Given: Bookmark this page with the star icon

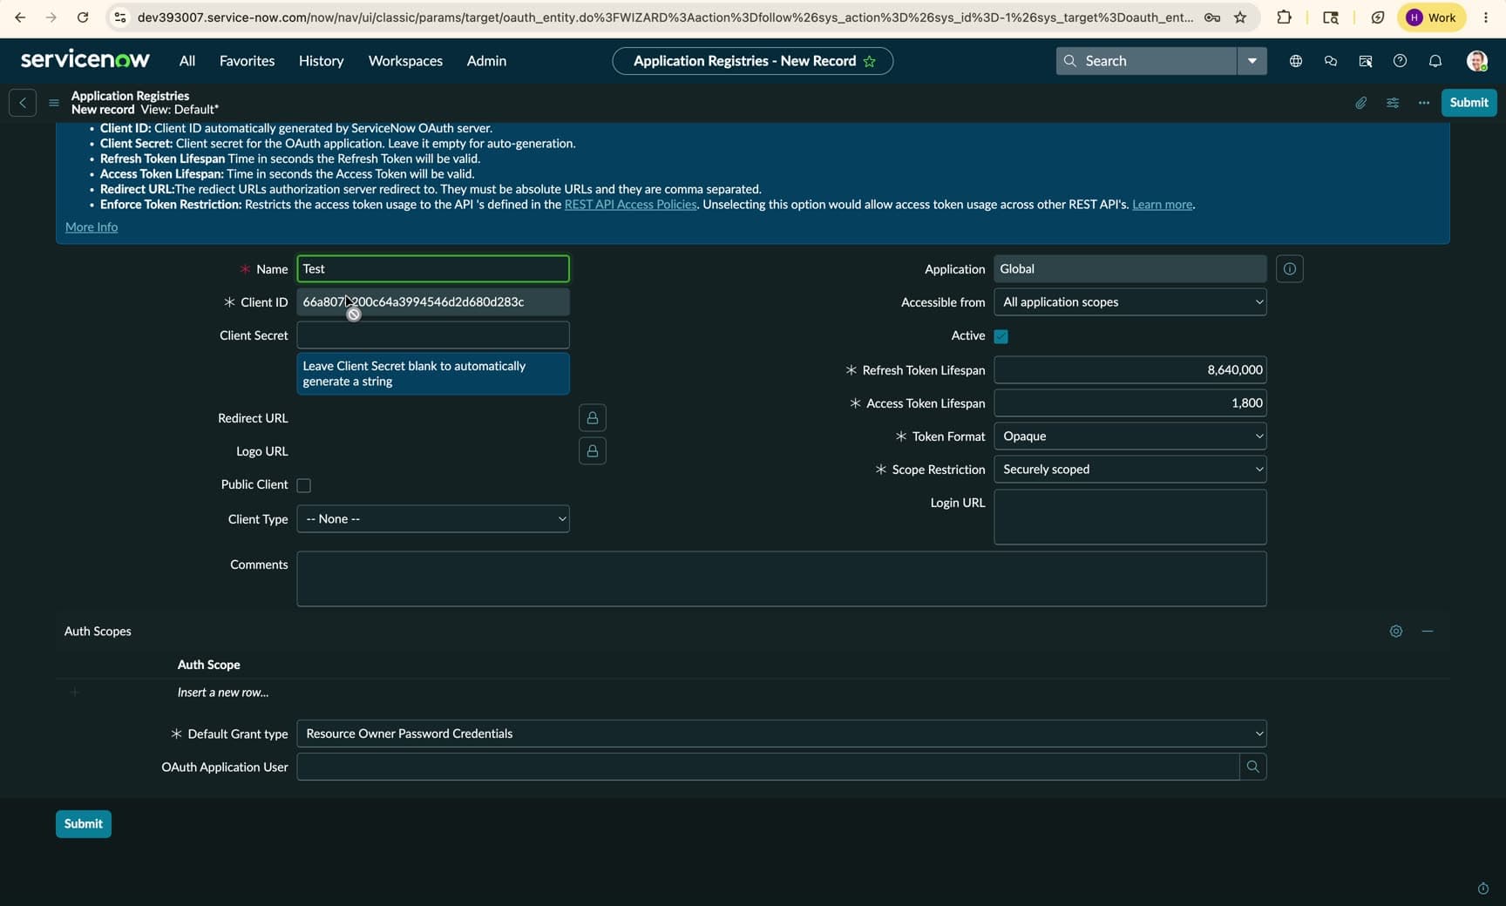Looking at the screenshot, I should point(1240,17).
